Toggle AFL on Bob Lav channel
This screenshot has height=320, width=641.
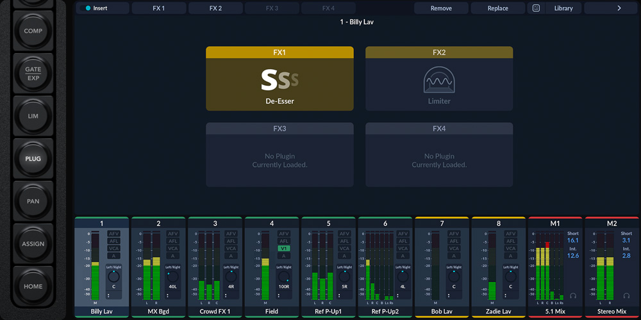[x=454, y=241]
